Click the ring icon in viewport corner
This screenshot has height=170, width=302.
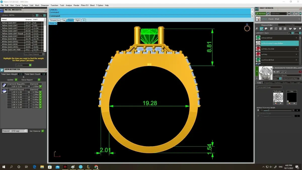click(247, 28)
